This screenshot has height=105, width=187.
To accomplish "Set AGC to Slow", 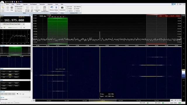I will coord(14,94).
